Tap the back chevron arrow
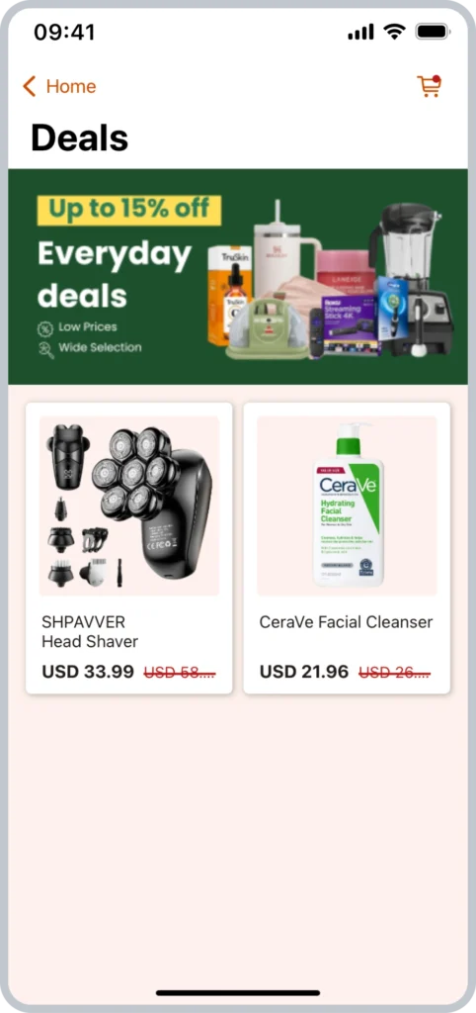 pos(29,86)
